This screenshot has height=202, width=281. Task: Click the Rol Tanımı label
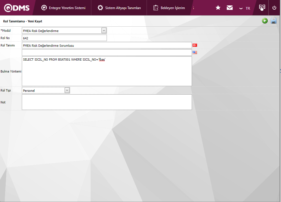[8, 45]
